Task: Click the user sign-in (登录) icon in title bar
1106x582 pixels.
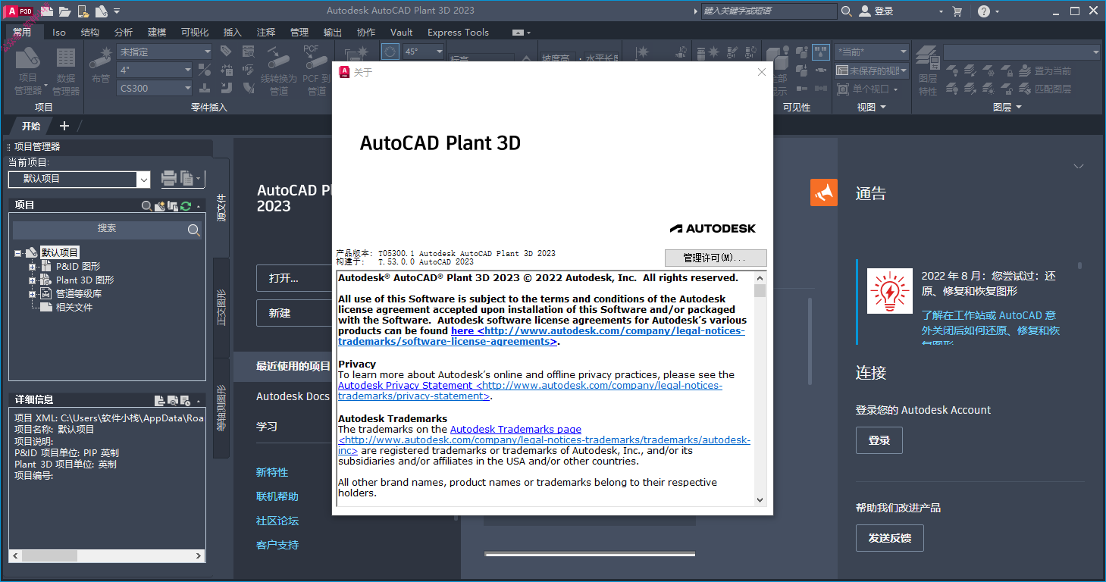Action: click(x=865, y=11)
